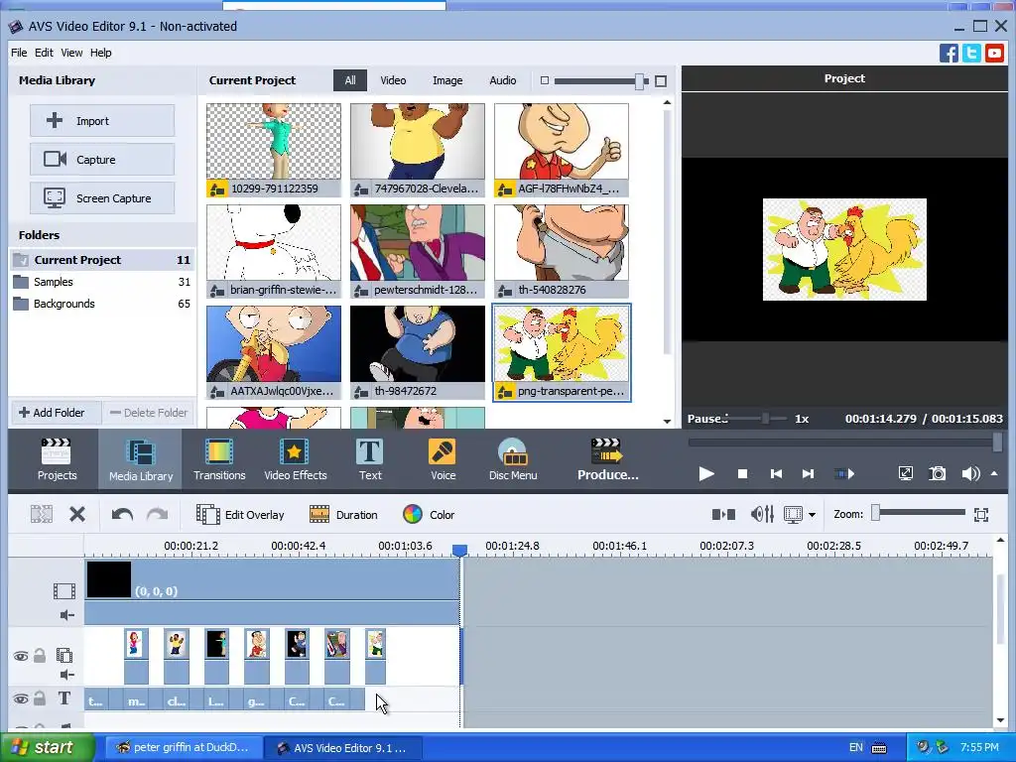Adjust the thumbnail size slider
Image resolution: width=1016 pixels, height=762 pixels.
coord(640,81)
